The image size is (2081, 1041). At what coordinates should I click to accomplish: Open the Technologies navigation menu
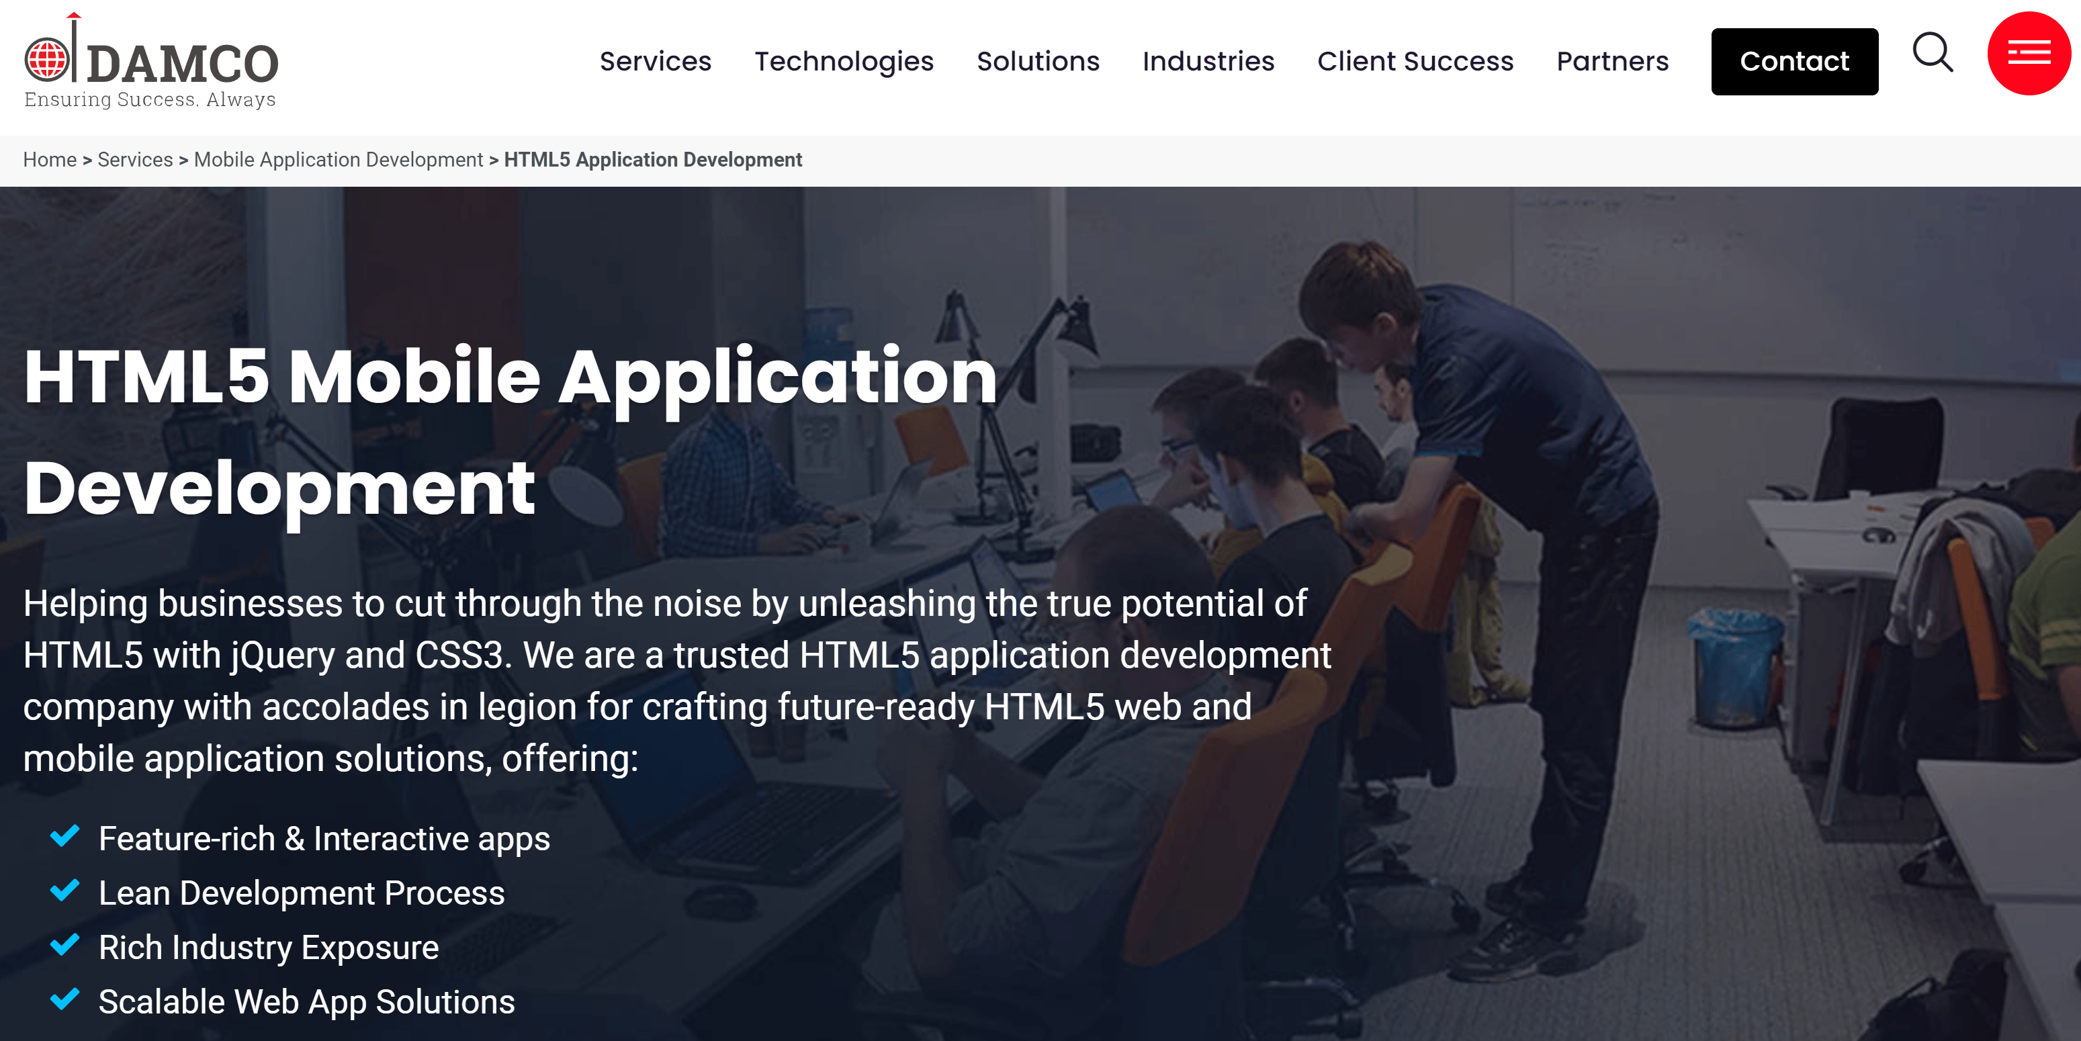tap(844, 61)
